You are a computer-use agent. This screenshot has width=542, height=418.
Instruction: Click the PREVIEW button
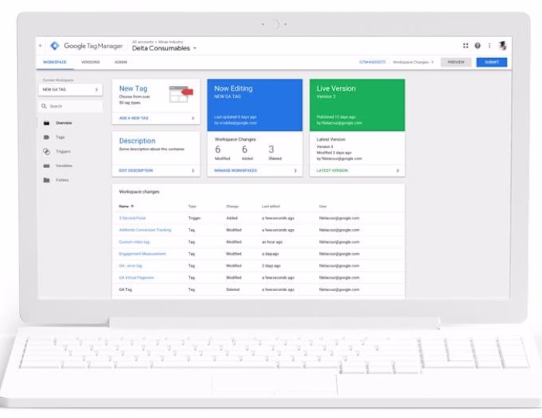click(x=456, y=62)
